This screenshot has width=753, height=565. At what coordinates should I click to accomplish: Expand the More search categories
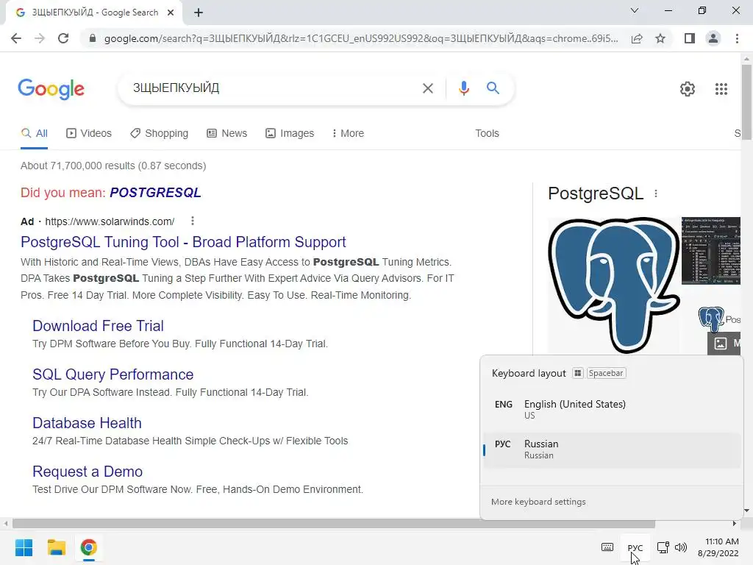pyautogui.click(x=348, y=134)
